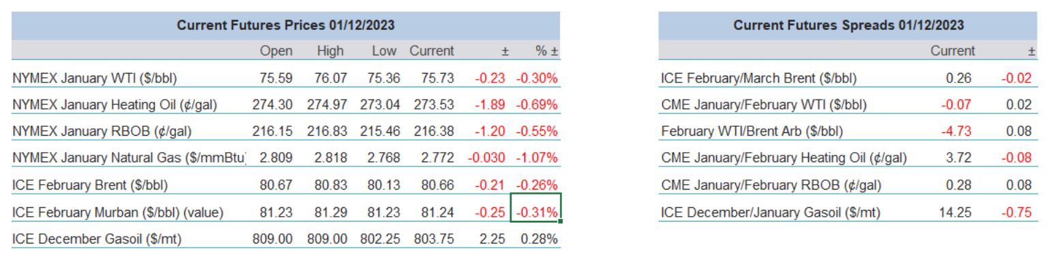Click the Low column header
The width and height of the screenshot is (1060, 270).
click(384, 51)
